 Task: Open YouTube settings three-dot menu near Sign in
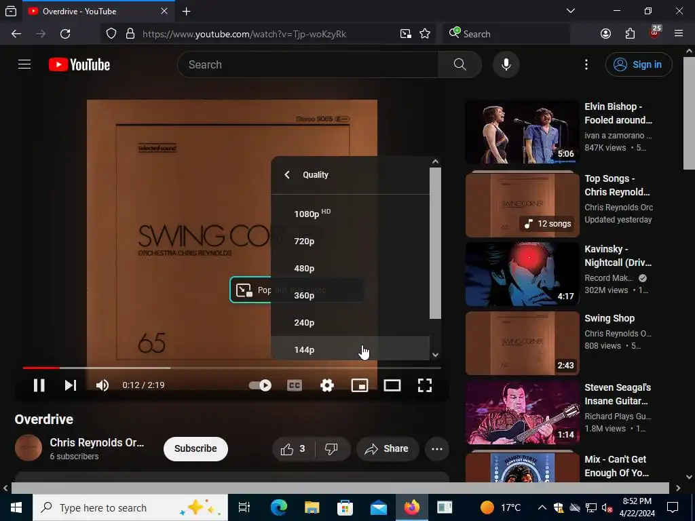(x=586, y=64)
